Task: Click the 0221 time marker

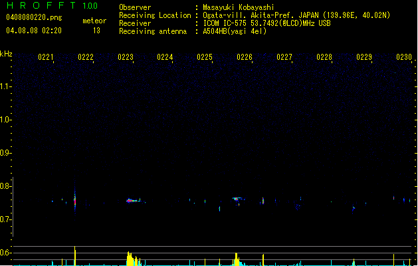Action: pos(46,57)
